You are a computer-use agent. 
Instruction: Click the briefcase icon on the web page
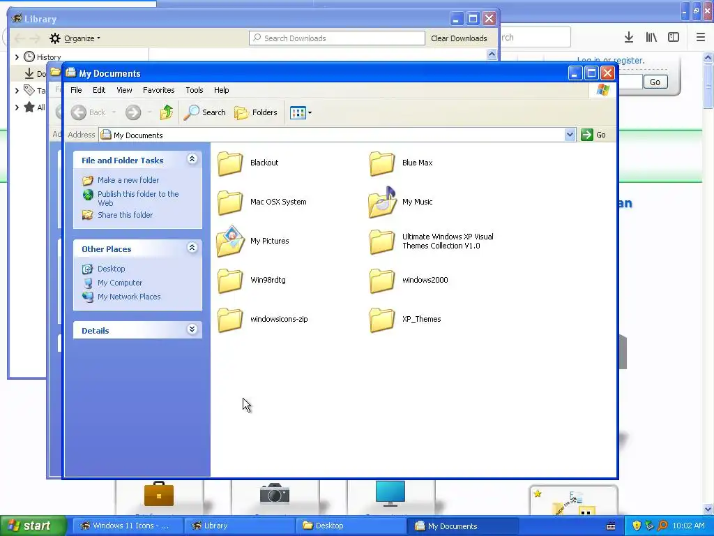pos(159,495)
